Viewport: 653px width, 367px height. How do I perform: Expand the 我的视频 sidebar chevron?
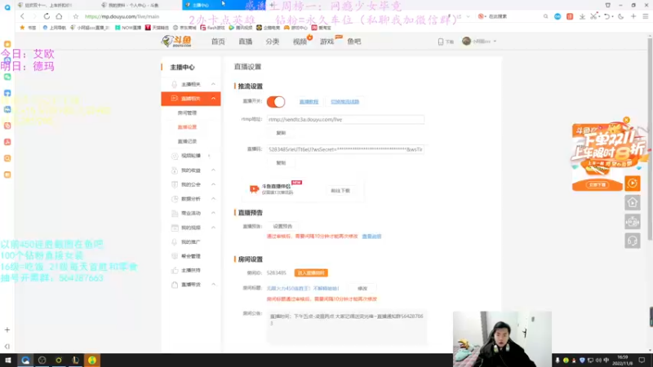(x=213, y=228)
